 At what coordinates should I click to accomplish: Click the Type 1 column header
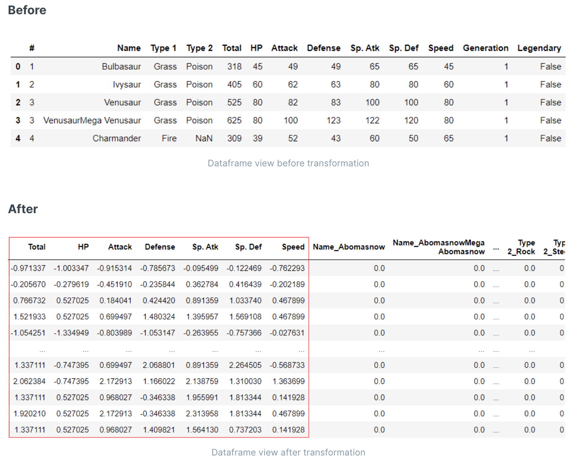(x=163, y=48)
